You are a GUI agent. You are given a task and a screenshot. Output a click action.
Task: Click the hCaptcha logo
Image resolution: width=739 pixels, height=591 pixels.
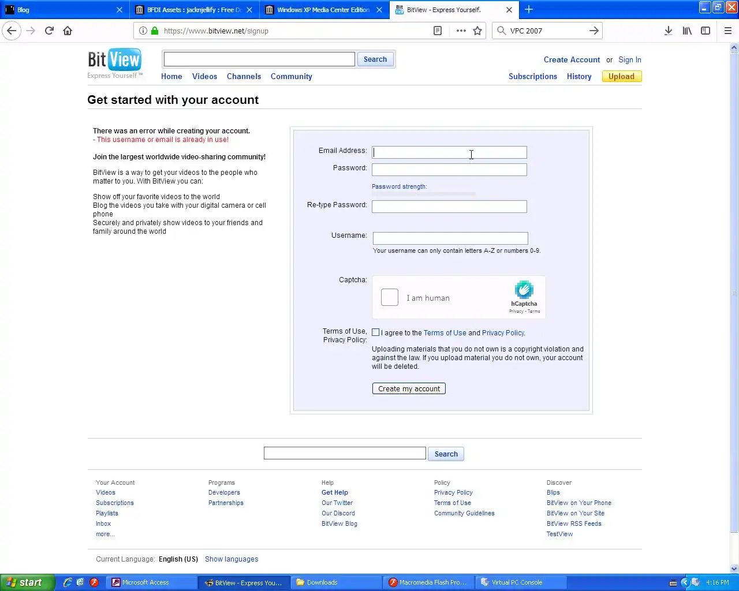point(524,293)
